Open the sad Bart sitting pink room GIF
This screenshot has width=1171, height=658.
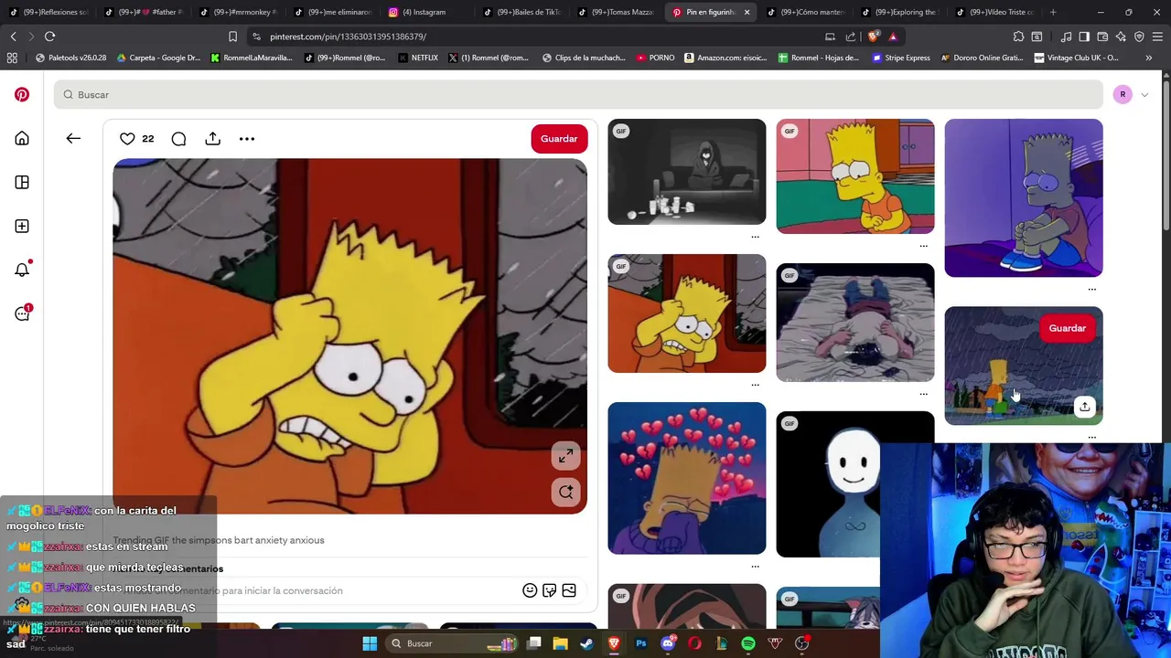tap(855, 176)
